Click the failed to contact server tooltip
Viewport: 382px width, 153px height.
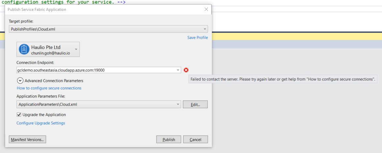pyautogui.click(x=283, y=79)
